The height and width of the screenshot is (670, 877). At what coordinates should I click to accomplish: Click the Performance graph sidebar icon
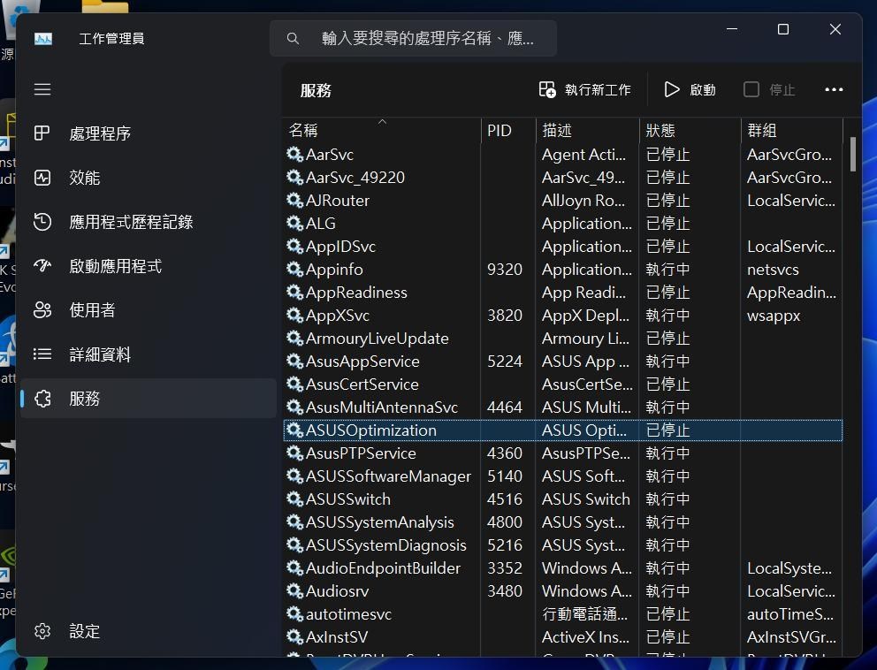coord(42,178)
